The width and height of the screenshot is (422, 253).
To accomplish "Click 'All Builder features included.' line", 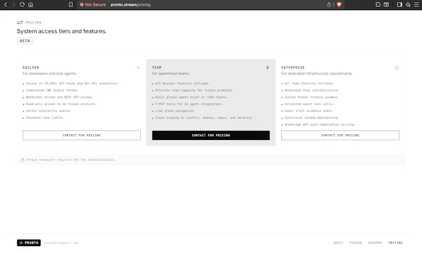I will click(x=183, y=83).
